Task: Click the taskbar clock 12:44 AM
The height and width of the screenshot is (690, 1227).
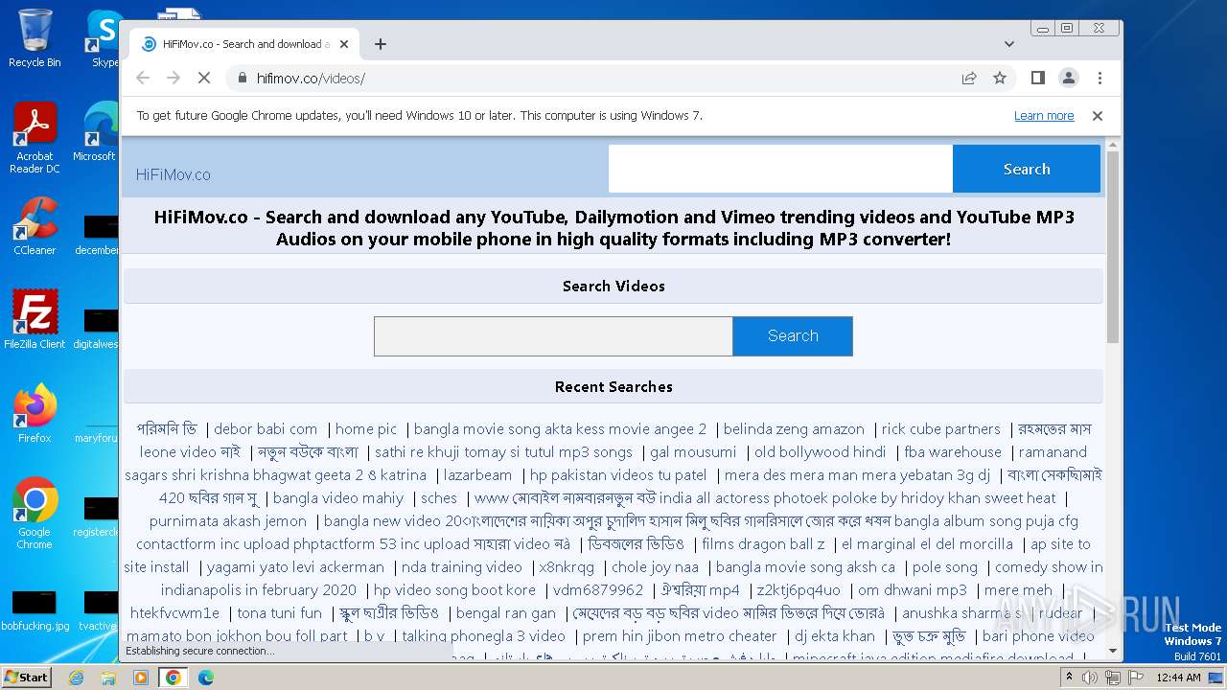Action: tap(1178, 678)
